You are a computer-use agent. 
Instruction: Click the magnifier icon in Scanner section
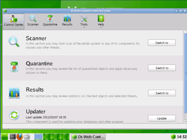pyautogui.click(x=14, y=42)
